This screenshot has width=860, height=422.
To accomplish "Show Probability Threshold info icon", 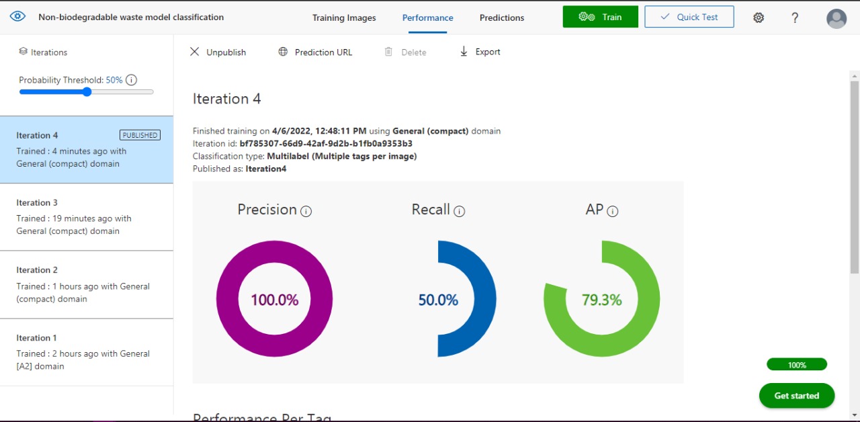I will tap(132, 80).
